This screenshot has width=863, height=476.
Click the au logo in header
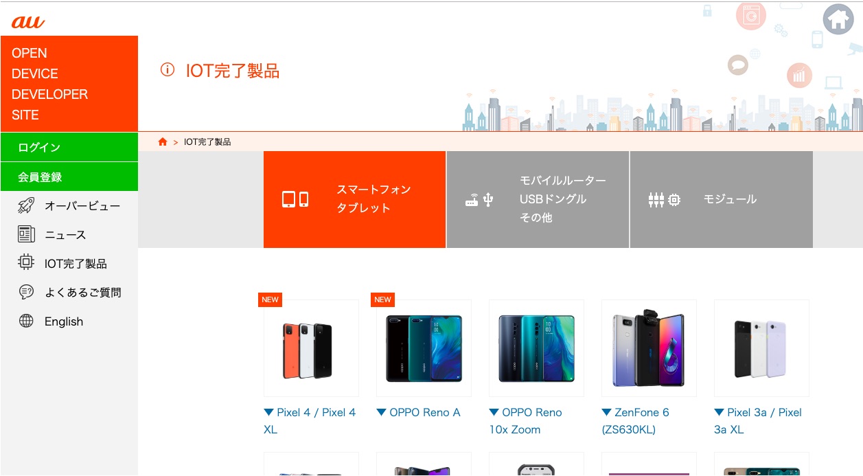(x=28, y=22)
